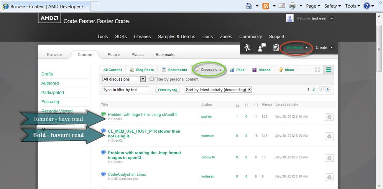The width and height of the screenshot is (383, 189).
Task: Click the Read Mail icon
Action: [282, 5]
